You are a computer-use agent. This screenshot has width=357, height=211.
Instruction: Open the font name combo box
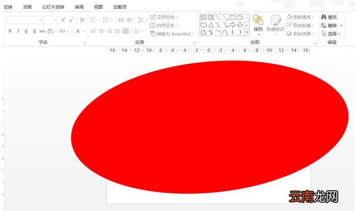[24, 20]
